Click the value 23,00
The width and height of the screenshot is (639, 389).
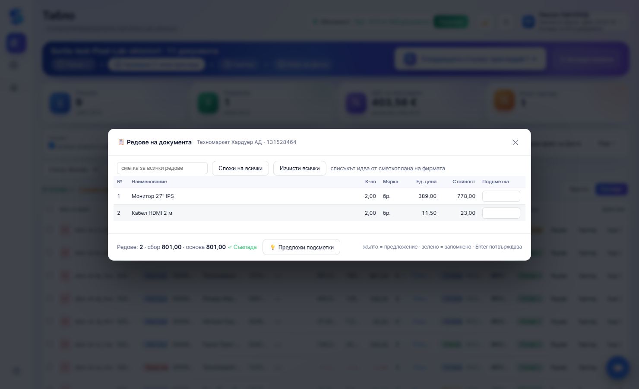coord(468,213)
